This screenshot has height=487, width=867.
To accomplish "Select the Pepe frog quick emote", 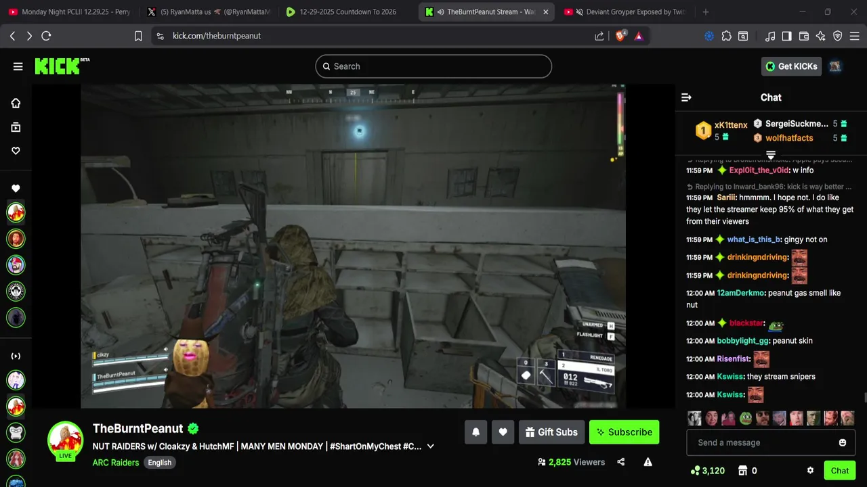I will tap(746, 418).
